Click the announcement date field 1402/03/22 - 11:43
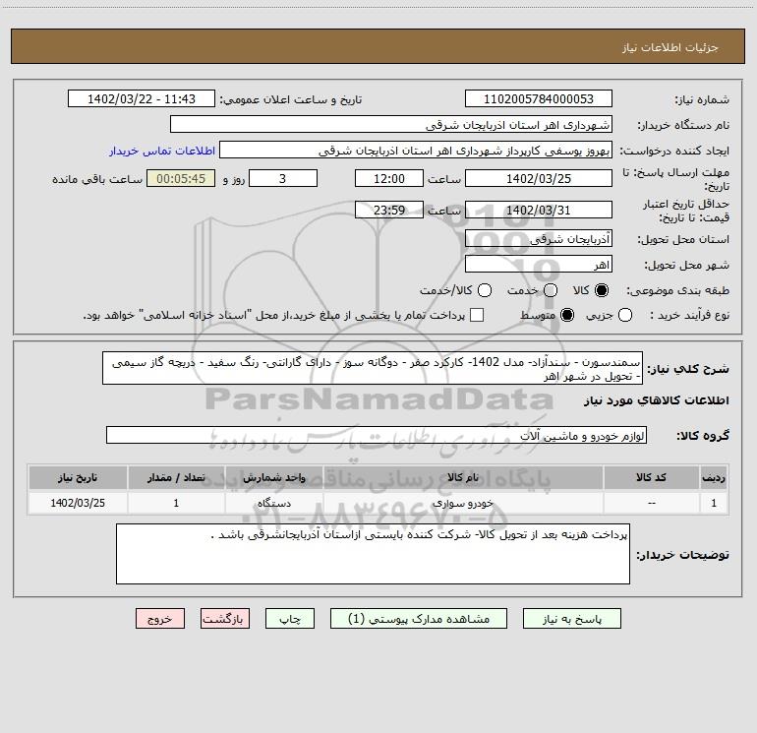The height and width of the screenshot is (733, 757). [141, 99]
